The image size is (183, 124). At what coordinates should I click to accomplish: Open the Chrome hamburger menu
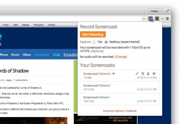coord(167,19)
